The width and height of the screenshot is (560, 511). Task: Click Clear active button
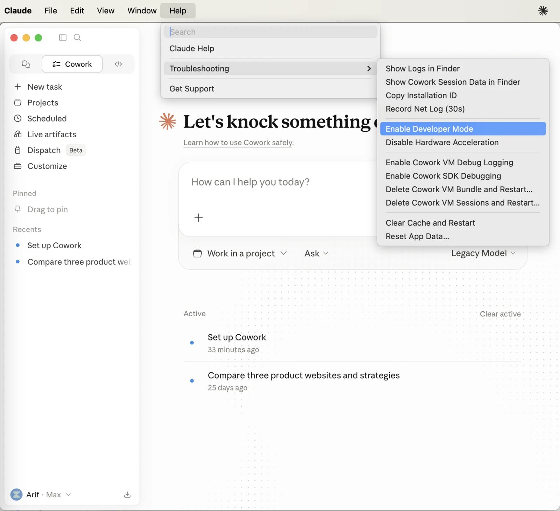(500, 314)
